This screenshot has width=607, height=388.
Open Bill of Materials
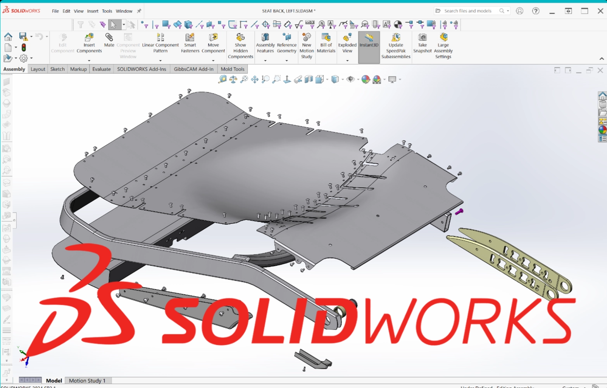coord(326,43)
